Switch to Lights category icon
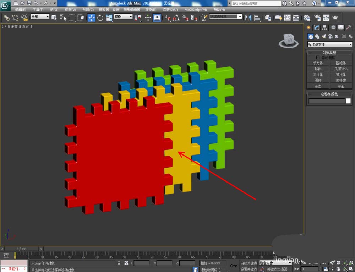Screen dimensions: 355x272 point(324,36)
